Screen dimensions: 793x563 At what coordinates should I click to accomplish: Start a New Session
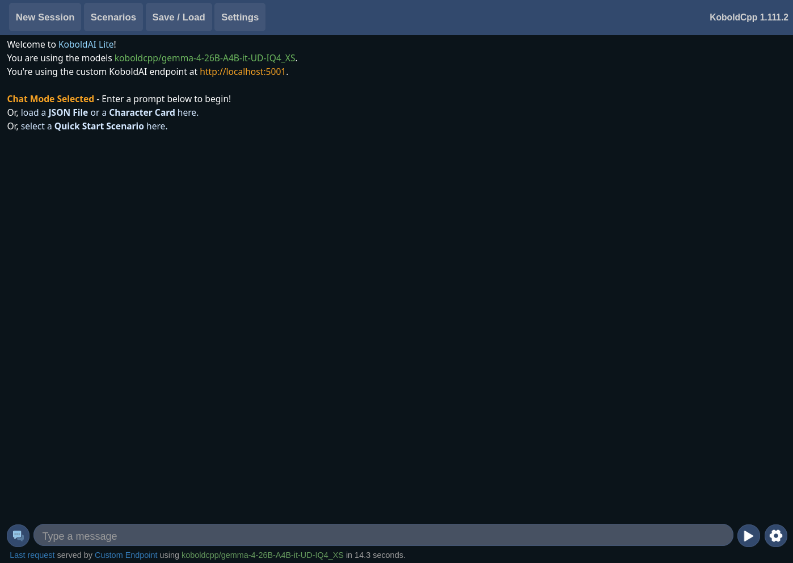45,17
